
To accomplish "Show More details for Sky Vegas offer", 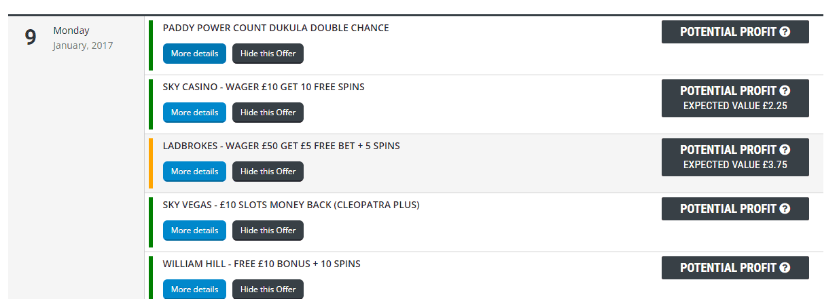I will (x=194, y=231).
